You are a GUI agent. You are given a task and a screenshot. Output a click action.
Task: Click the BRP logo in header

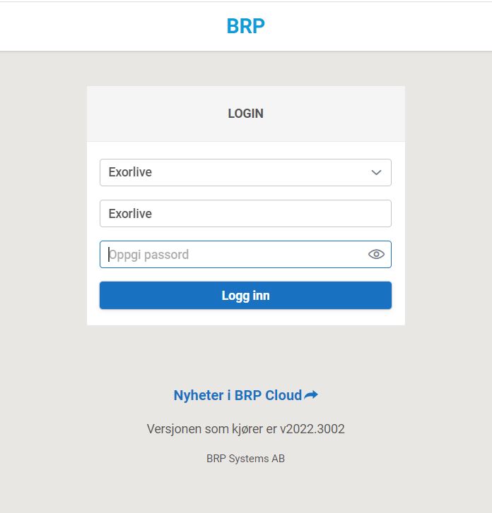[x=245, y=26]
